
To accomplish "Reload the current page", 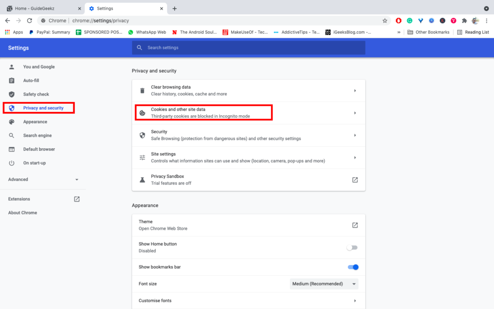I will (29, 20).
